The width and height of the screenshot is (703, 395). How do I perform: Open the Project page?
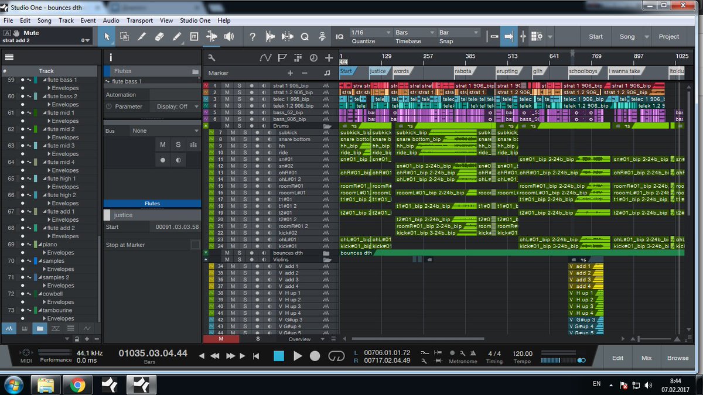(669, 37)
